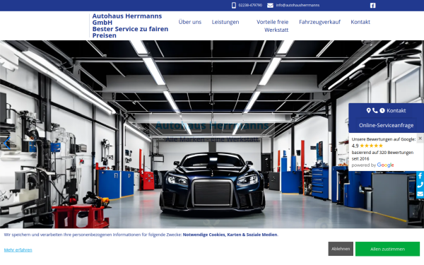Click the 'Autohaus Herrmanns' slider headline
The height and width of the screenshot is (265, 424).
pos(212,126)
